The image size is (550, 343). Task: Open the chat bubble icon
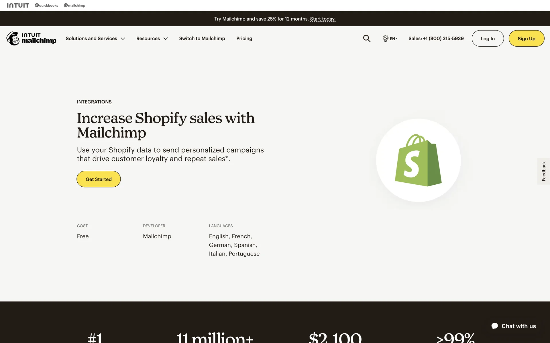point(495,326)
